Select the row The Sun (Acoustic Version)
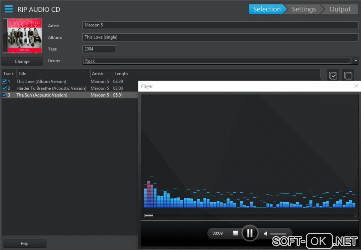The height and width of the screenshot is (250, 361). click(69, 95)
